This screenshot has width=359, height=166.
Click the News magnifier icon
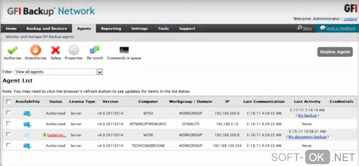(x=300, y=28)
